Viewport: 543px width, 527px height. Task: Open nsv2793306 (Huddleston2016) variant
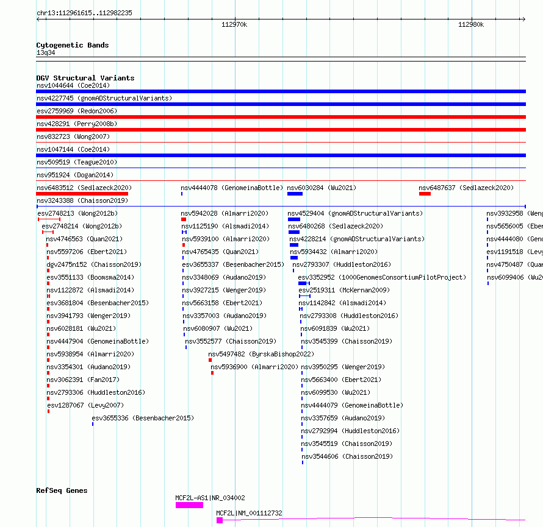96,392
